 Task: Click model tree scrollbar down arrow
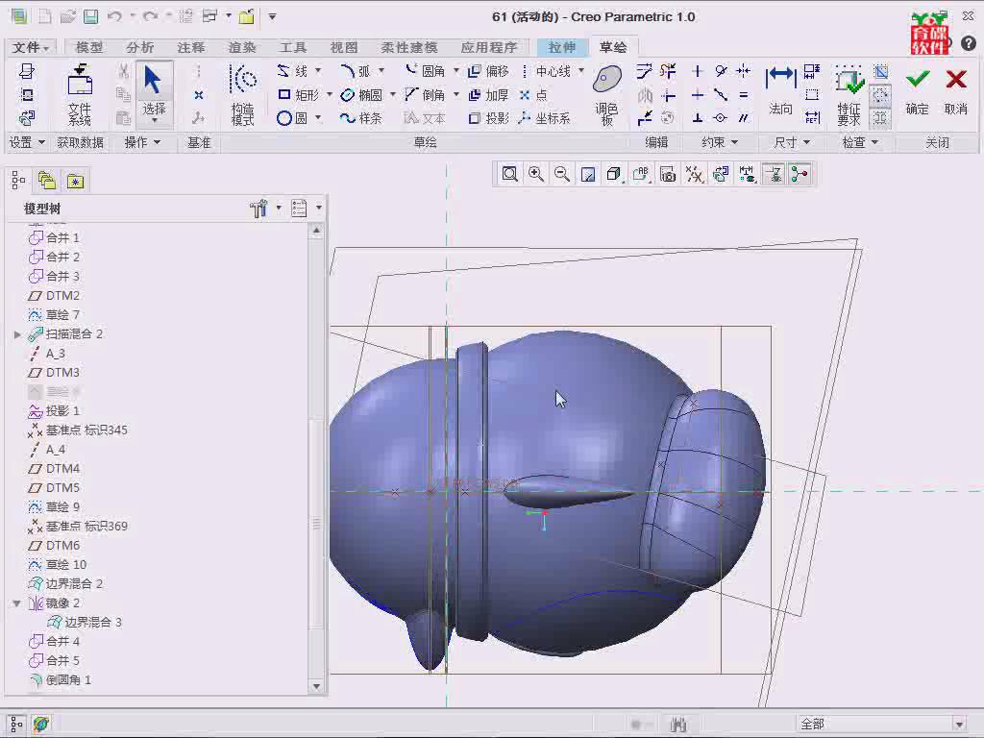point(316,686)
